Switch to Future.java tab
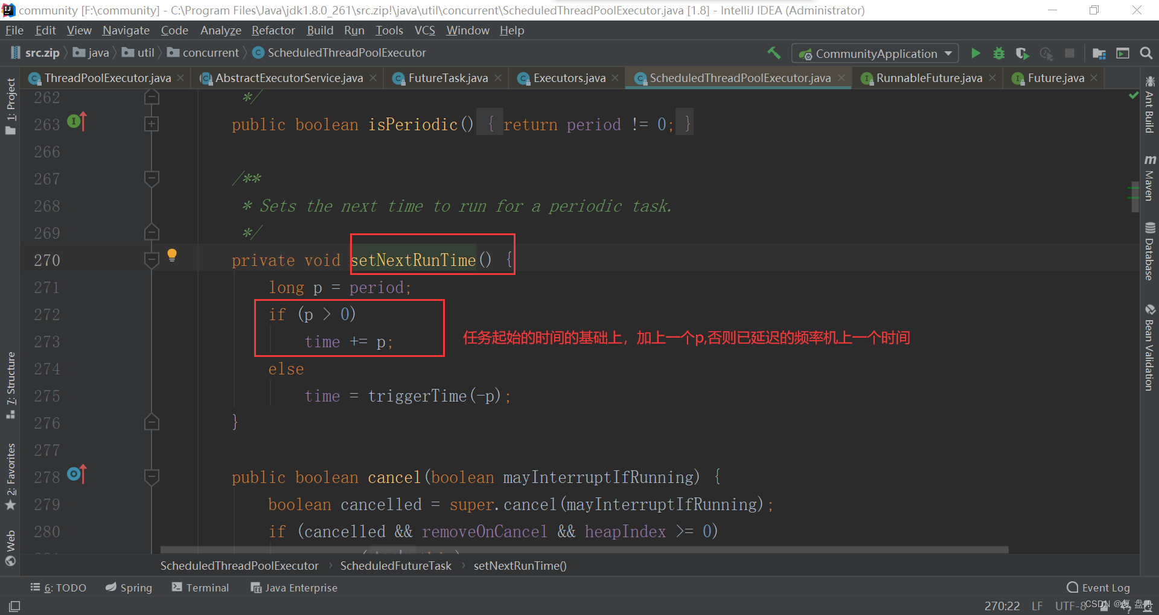Viewport: 1159px width, 615px height. (1056, 78)
